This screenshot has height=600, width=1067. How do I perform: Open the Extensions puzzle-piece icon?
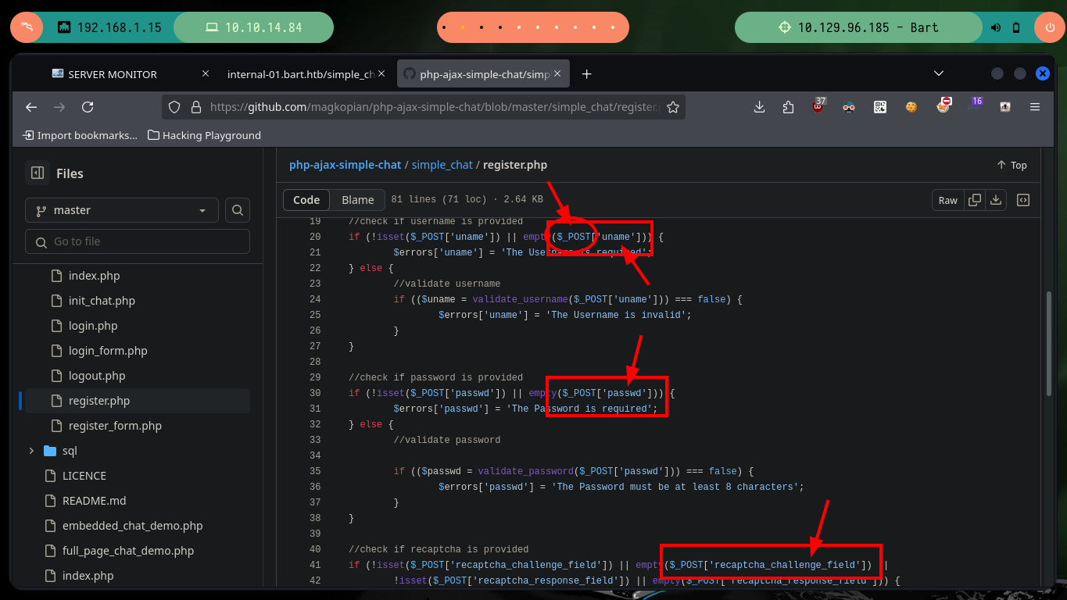788,107
